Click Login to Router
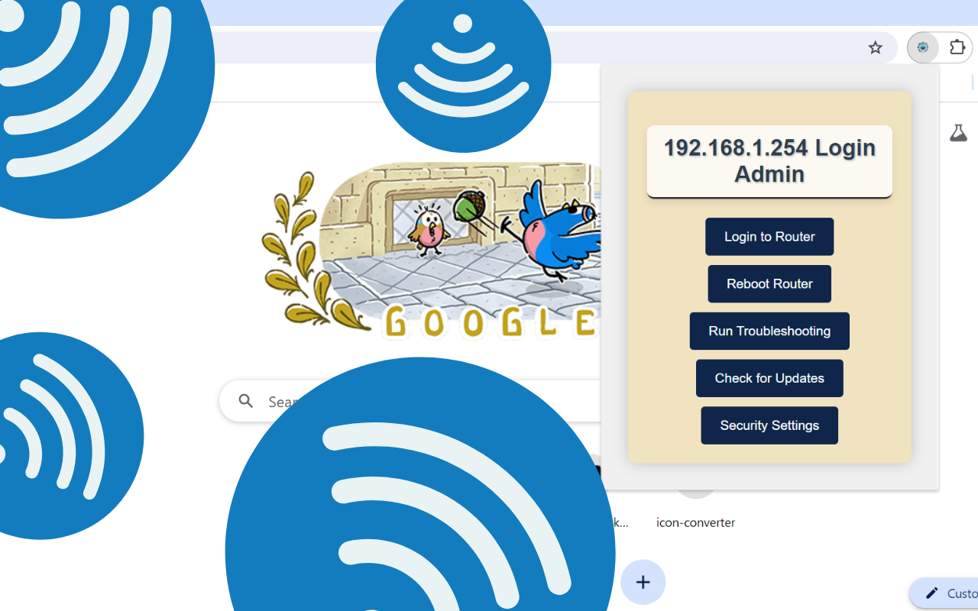978x611 pixels. 769,237
